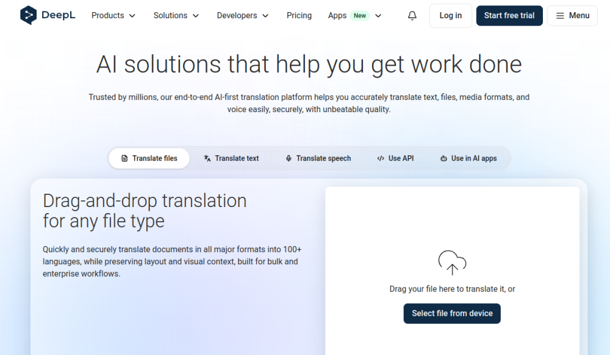Switch to the Use in AI apps tab
Image resolution: width=610 pixels, height=355 pixels.
(x=468, y=158)
